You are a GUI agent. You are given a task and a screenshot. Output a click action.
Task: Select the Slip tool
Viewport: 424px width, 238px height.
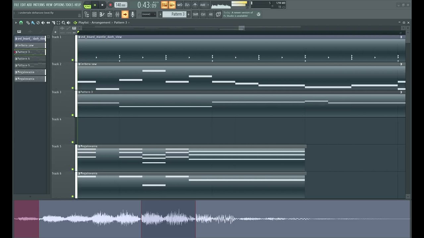(48, 22)
